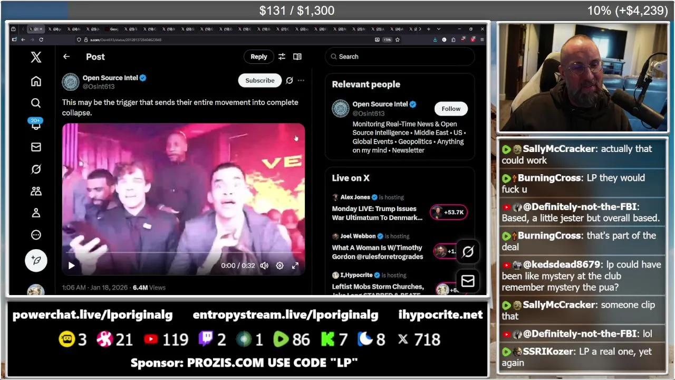Open the Open Source Intel name in Relevant people

click(380, 104)
